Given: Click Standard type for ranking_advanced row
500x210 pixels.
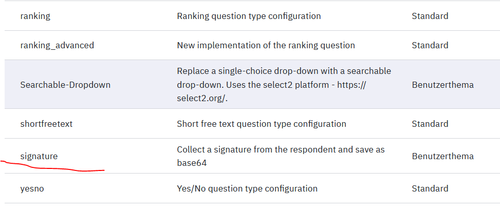Looking at the screenshot, I should point(430,45).
